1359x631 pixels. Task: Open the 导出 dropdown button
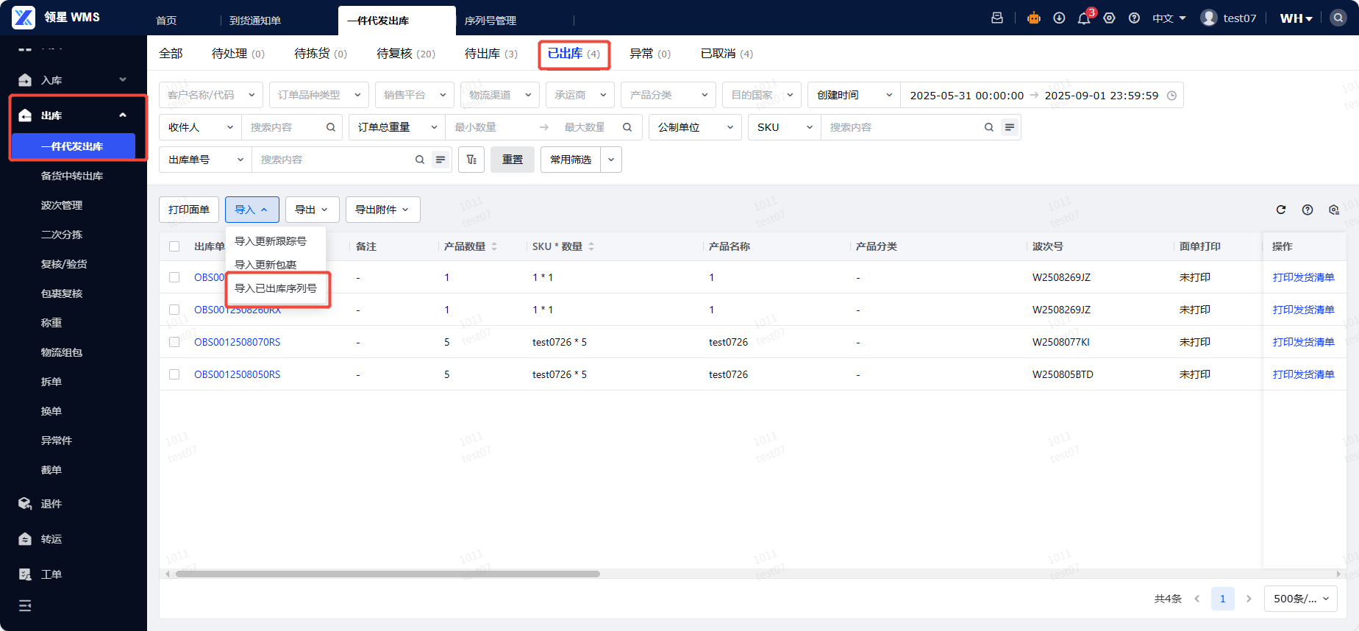click(312, 210)
